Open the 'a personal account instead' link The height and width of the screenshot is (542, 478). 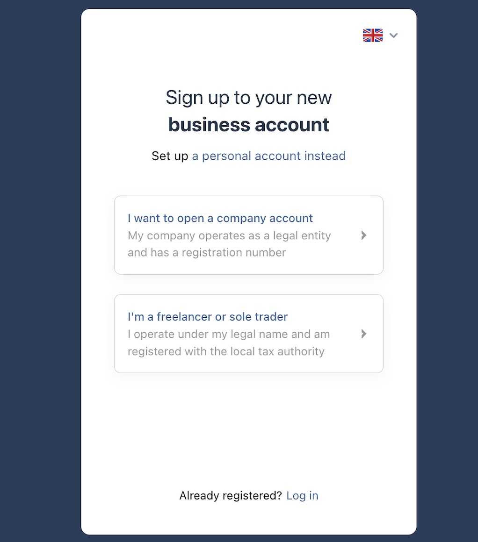[x=268, y=156]
